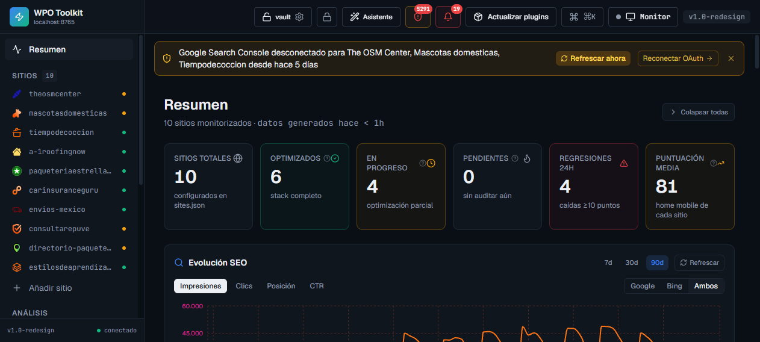760x342 pixels.
Task: Open envios-mexico site
Action: coord(69,210)
